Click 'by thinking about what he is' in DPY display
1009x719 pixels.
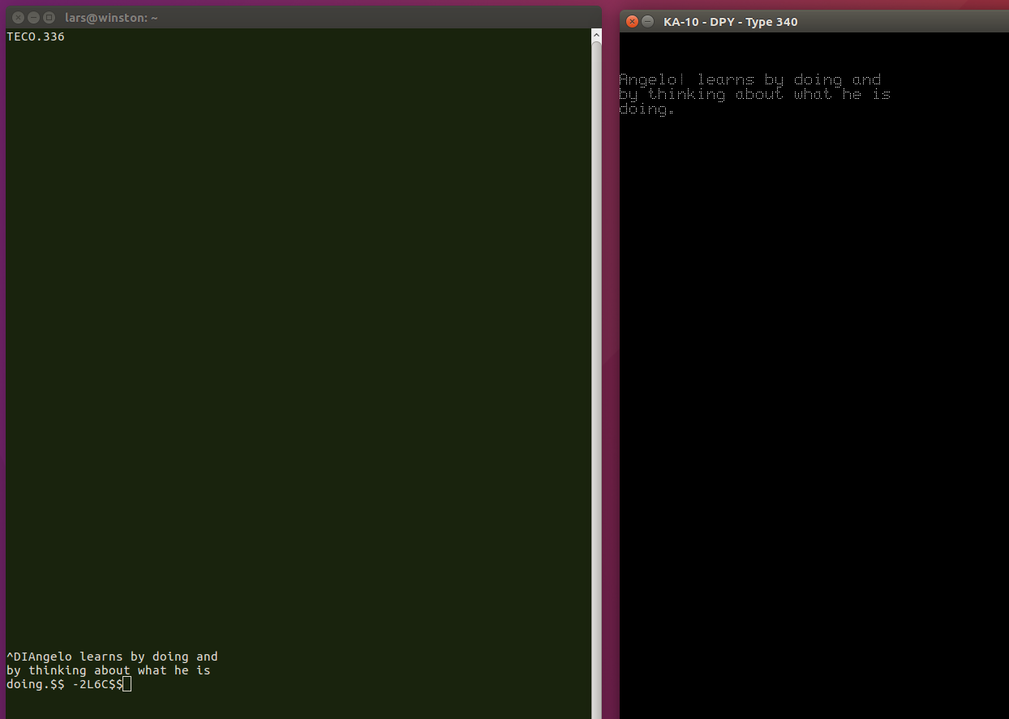tap(755, 94)
